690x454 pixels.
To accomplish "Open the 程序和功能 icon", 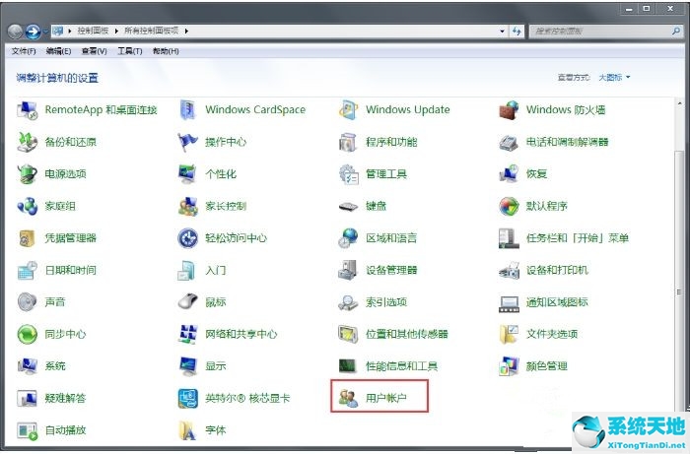I will 348,142.
